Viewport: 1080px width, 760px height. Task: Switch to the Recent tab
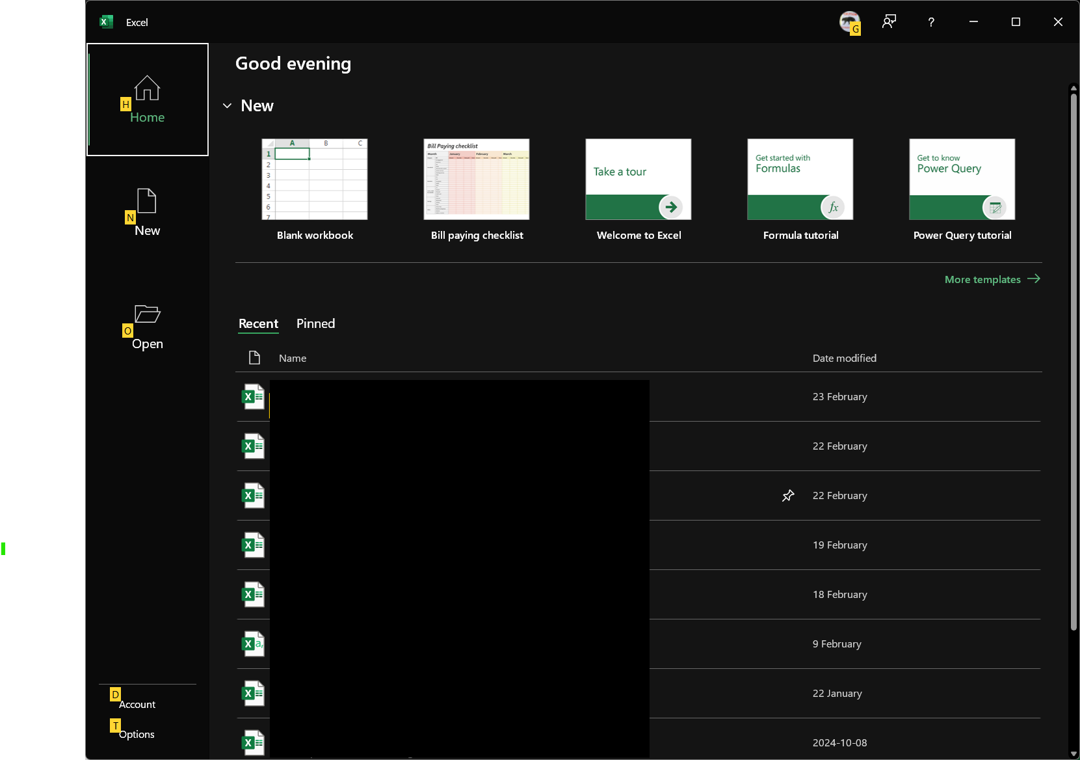point(258,323)
